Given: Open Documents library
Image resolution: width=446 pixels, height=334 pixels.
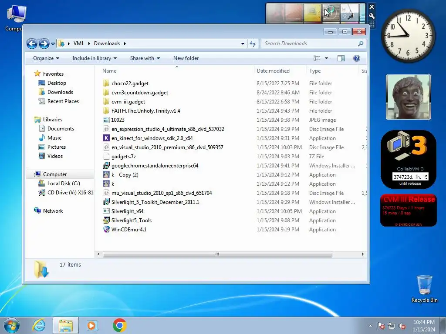Looking at the screenshot, I should pyautogui.click(x=61, y=129).
